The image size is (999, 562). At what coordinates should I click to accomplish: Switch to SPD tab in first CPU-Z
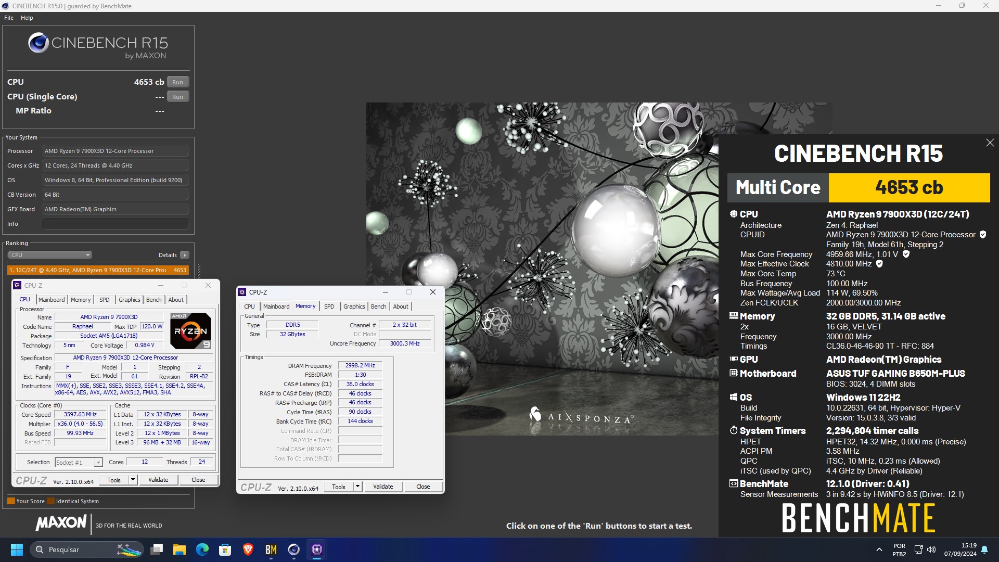point(105,300)
